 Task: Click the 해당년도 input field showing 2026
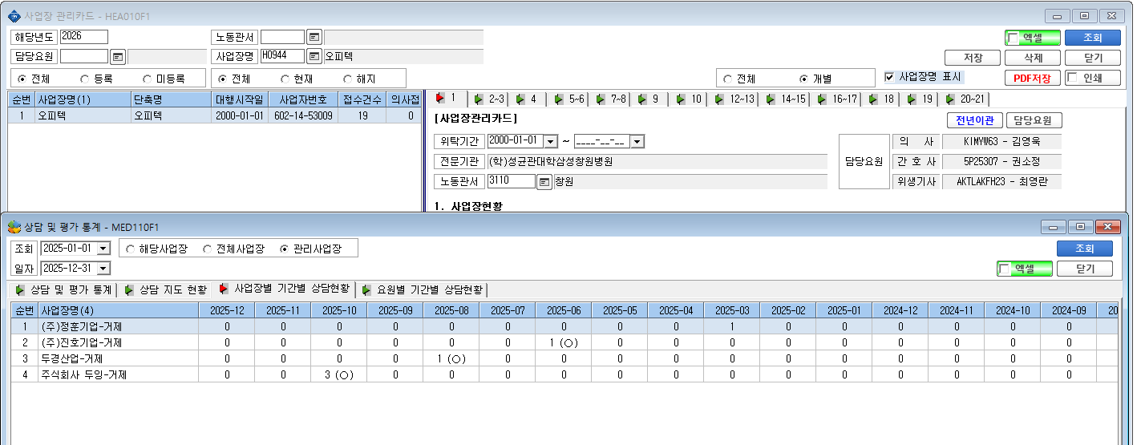coord(83,37)
